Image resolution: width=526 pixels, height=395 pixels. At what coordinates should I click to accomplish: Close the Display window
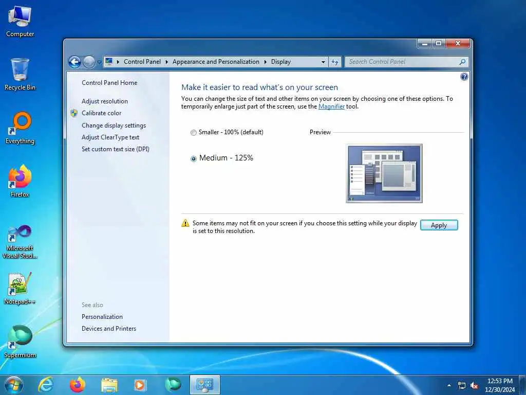(458, 43)
